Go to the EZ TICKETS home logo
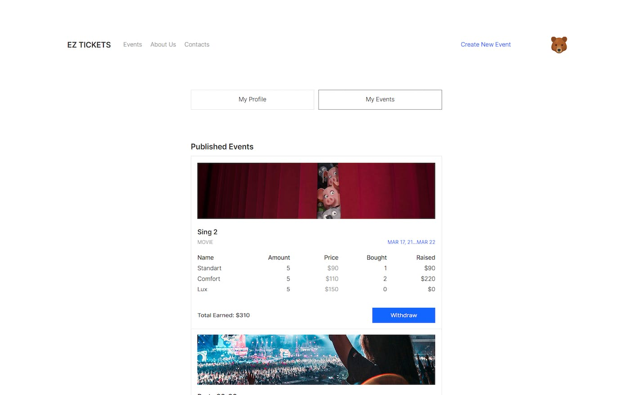Screen dimensions: 632x395 (x=89, y=45)
